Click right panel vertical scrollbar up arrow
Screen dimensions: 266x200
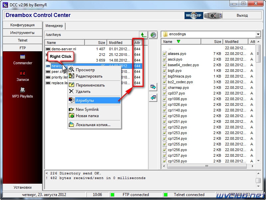pyautogui.click(x=258, y=42)
